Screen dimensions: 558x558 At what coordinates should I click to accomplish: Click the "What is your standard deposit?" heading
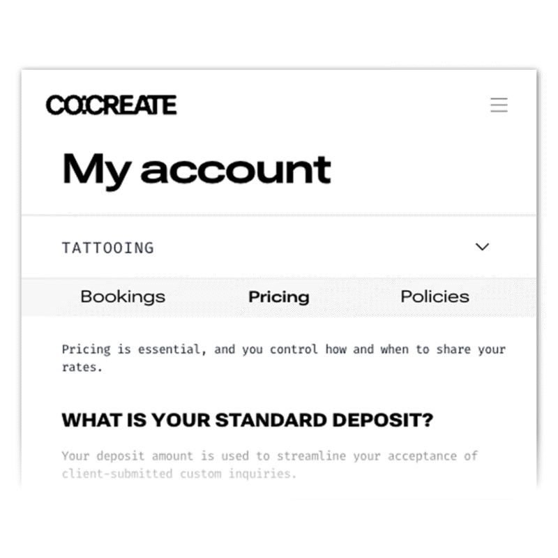click(248, 420)
